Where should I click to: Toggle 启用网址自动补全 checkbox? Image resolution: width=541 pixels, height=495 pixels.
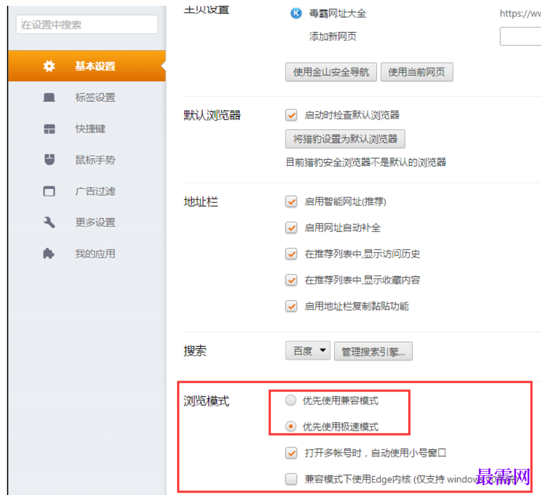[291, 227]
